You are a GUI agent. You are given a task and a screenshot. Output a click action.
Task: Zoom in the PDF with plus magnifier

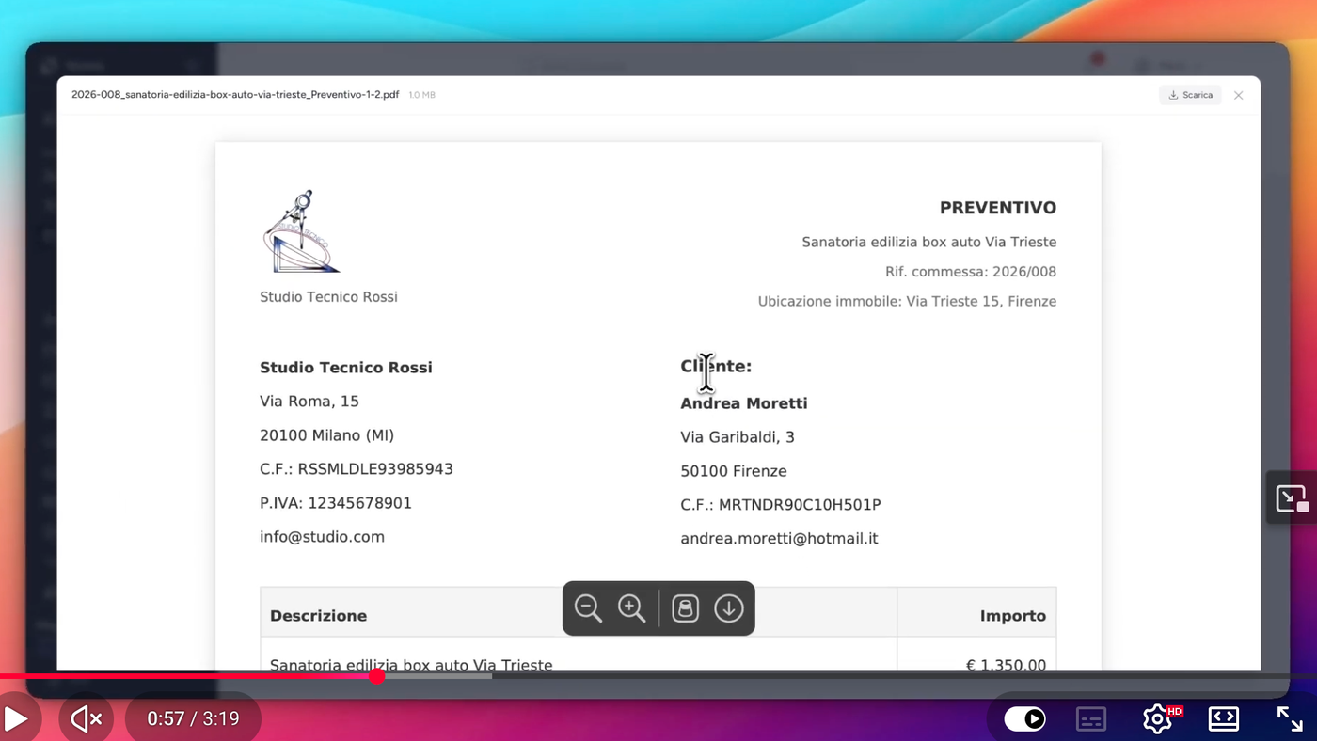click(x=631, y=608)
